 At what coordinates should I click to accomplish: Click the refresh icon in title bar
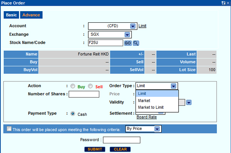pyautogui.click(x=223, y=3)
